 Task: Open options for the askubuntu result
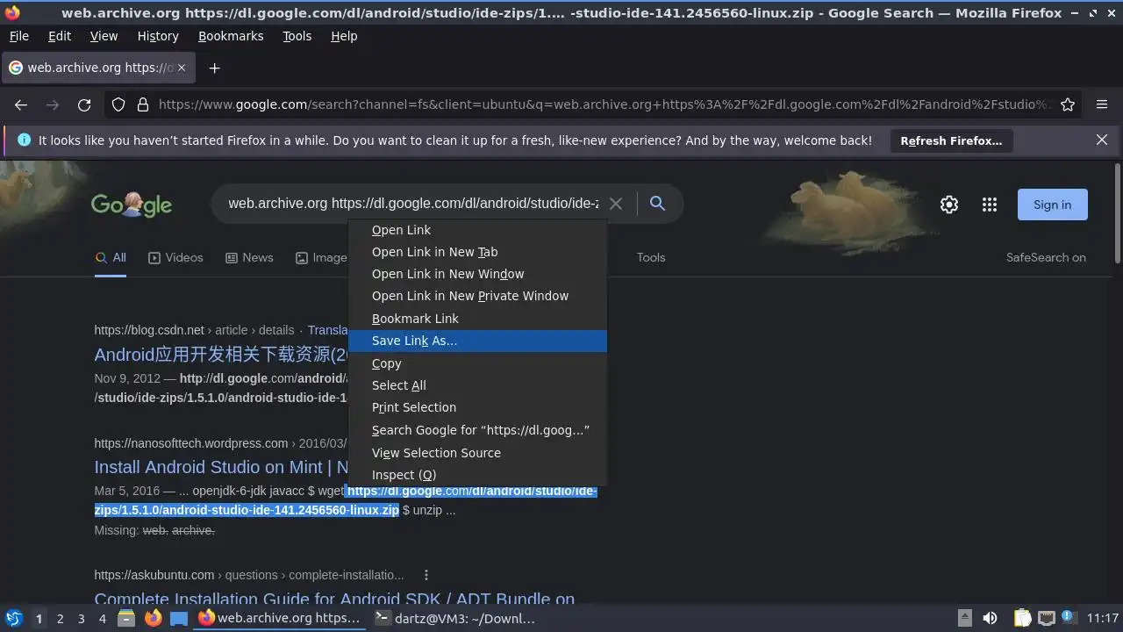[426, 575]
